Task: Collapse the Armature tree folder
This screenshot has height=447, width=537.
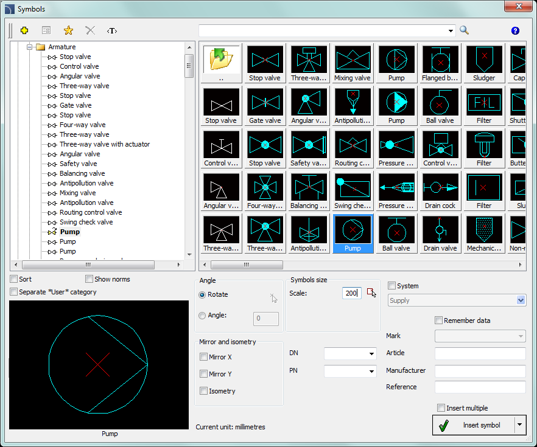Action: pos(29,47)
